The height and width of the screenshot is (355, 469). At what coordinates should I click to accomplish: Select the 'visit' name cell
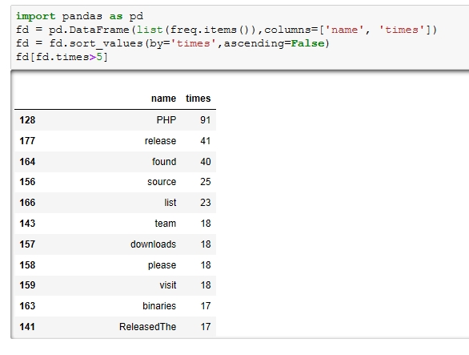point(168,285)
